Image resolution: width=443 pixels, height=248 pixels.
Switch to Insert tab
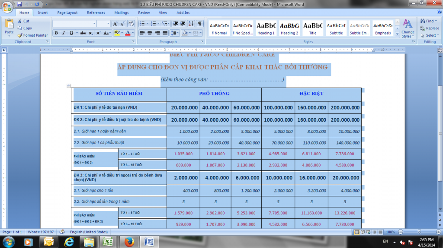(x=43, y=13)
